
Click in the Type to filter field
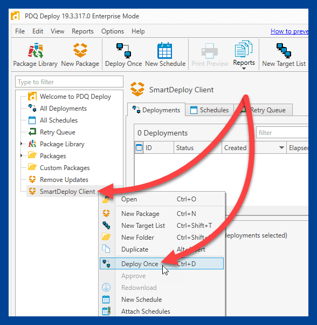pyautogui.click(x=69, y=82)
